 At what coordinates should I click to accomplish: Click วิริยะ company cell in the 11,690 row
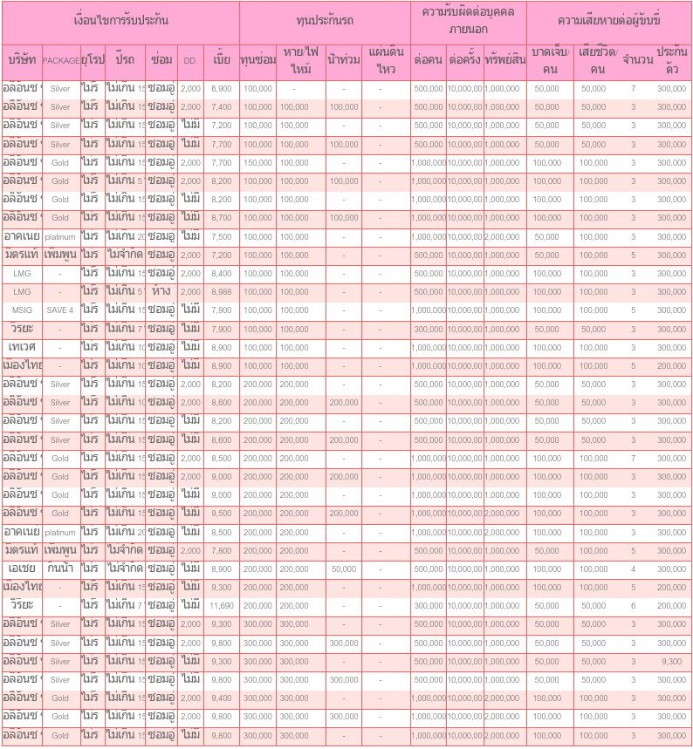point(22,606)
